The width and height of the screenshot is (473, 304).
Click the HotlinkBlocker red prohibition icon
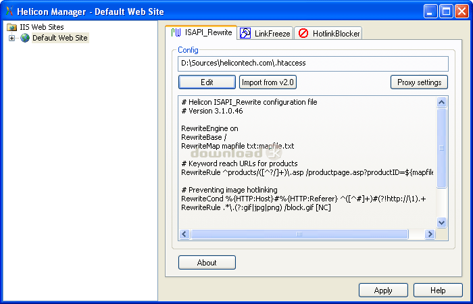303,34
